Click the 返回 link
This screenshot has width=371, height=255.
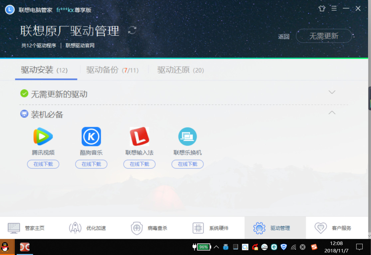click(283, 37)
